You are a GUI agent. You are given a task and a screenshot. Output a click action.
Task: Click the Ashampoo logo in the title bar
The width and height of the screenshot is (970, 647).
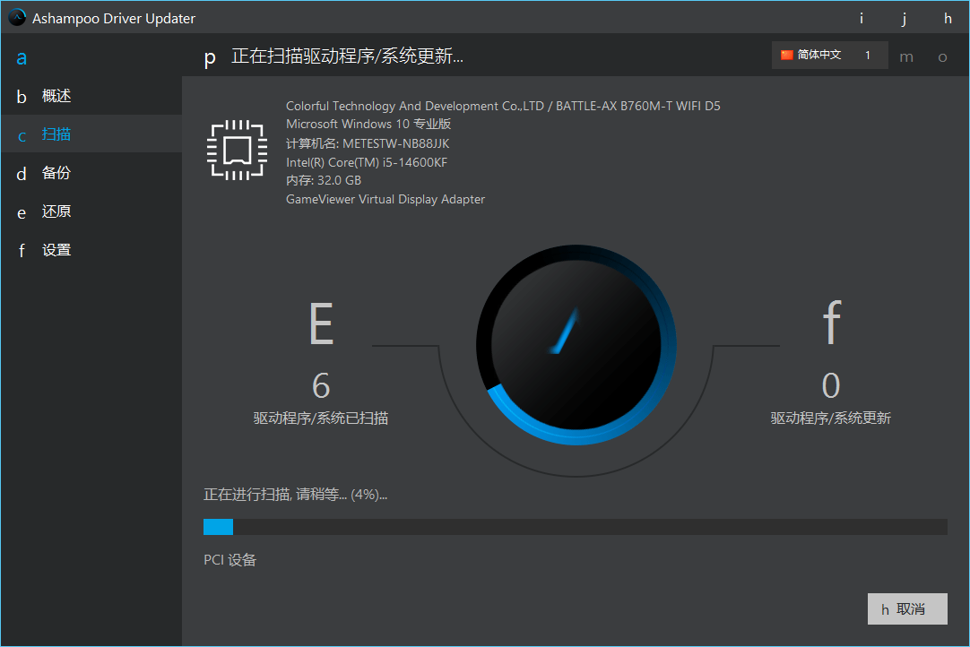point(15,17)
